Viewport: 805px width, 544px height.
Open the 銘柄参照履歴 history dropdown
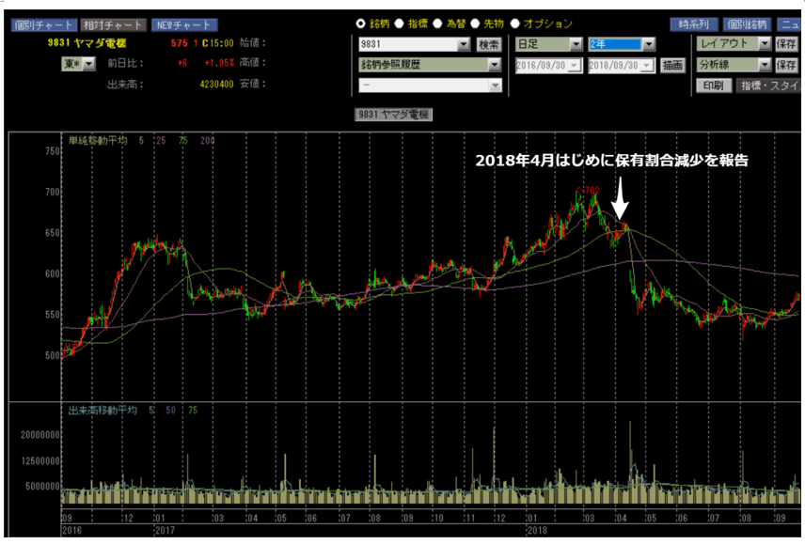pyautogui.click(x=494, y=65)
